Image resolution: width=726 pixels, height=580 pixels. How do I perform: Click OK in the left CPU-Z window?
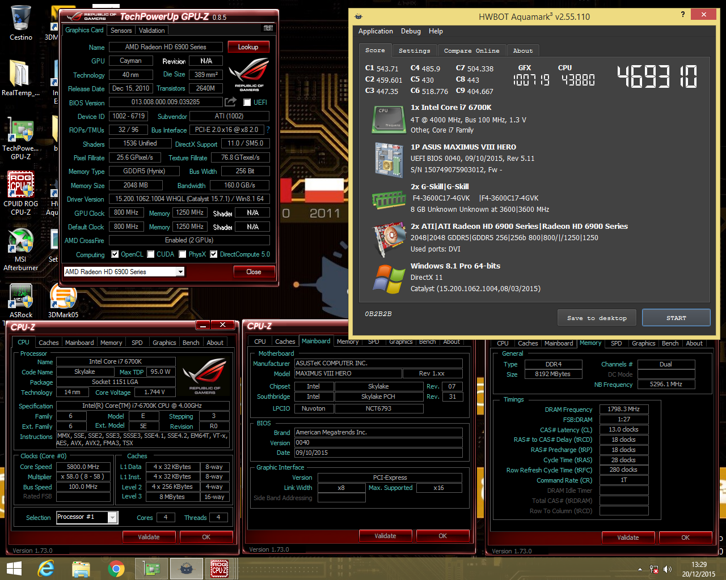pos(206,537)
